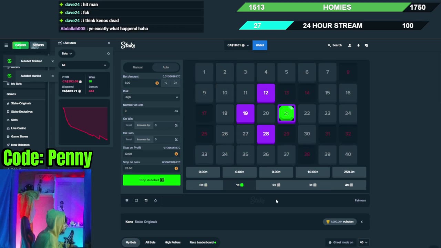The height and width of the screenshot is (248, 441).
Task: Open the live stats chart icon
Action: point(146,200)
